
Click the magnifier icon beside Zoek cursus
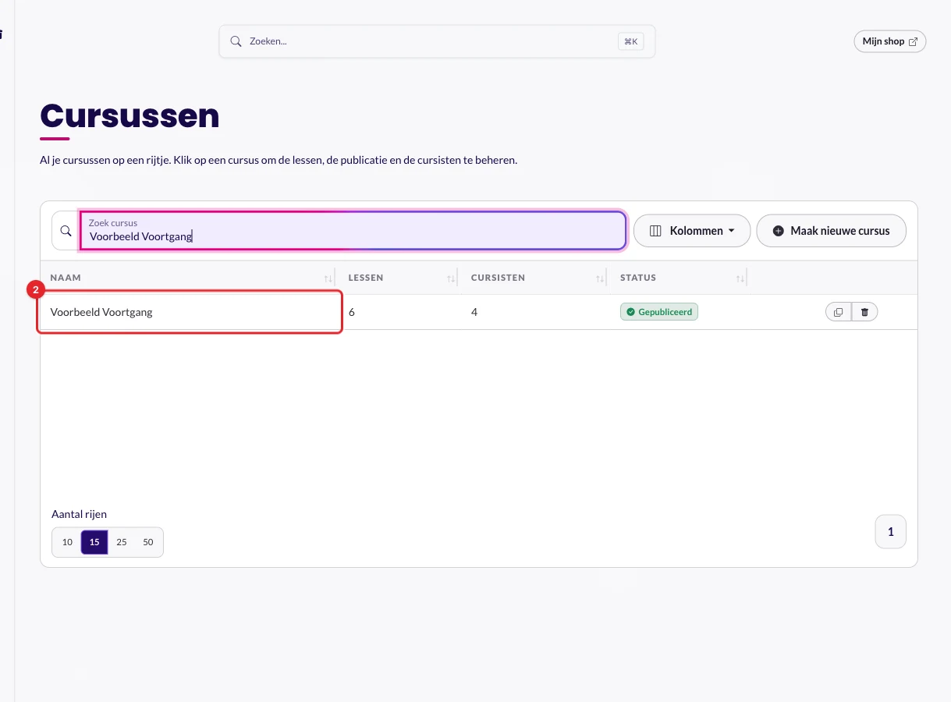66,231
